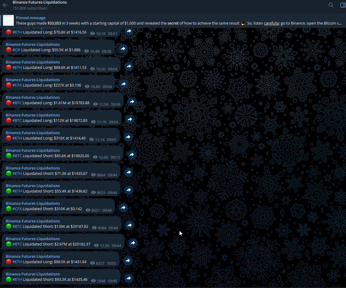
Task: Forward the #ETH Long $69.6K message
Action: click(129, 66)
